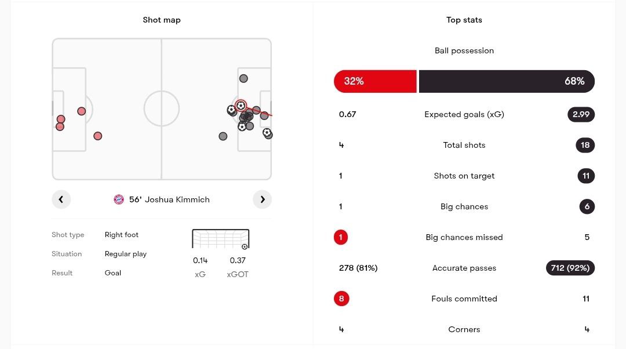Screen dimensions: 626x349
Task: Click the 712 (92%) accurate passes badge
Action: click(x=570, y=268)
